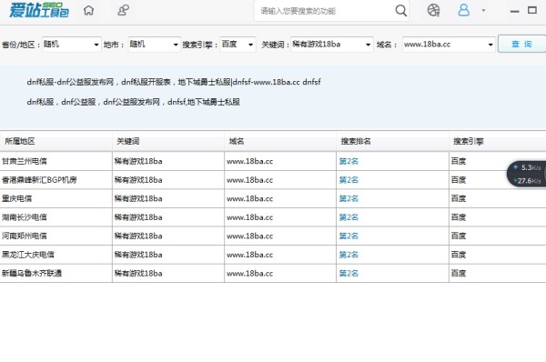
Task: Open the 域名 dropdown arrow
Action: pyautogui.click(x=490, y=45)
